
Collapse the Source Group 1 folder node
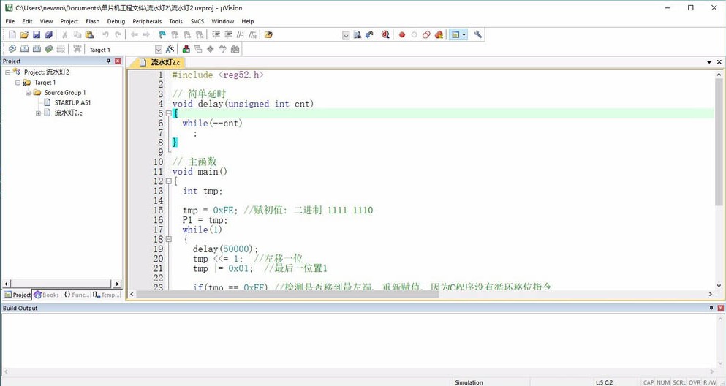coord(28,93)
